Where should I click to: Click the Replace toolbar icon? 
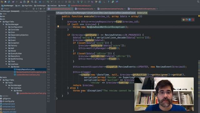click(36, 2)
